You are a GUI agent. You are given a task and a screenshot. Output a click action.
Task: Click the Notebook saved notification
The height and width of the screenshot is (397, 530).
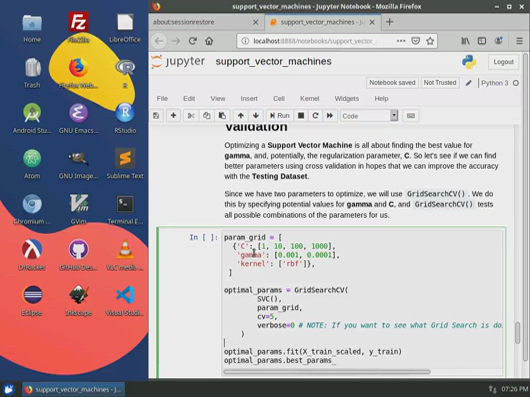point(393,83)
